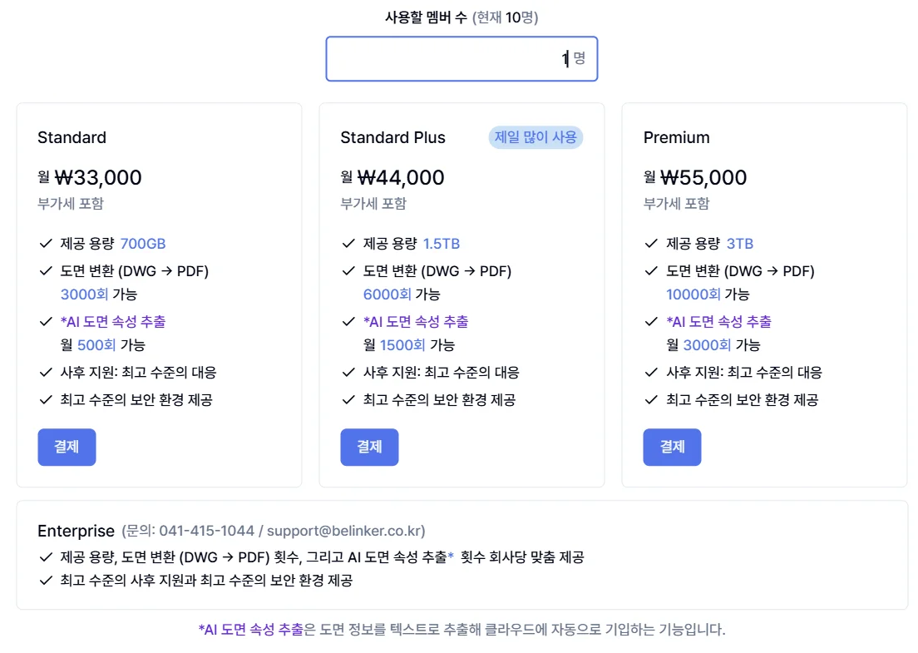Click the Standard plan 700GB checkmark icon
The width and height of the screenshot is (918, 653).
coord(46,244)
